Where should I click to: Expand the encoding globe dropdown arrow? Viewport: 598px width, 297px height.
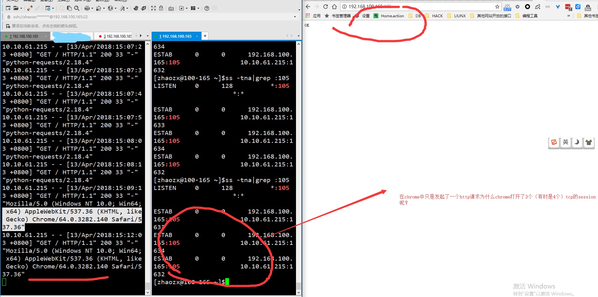click(x=115, y=8)
